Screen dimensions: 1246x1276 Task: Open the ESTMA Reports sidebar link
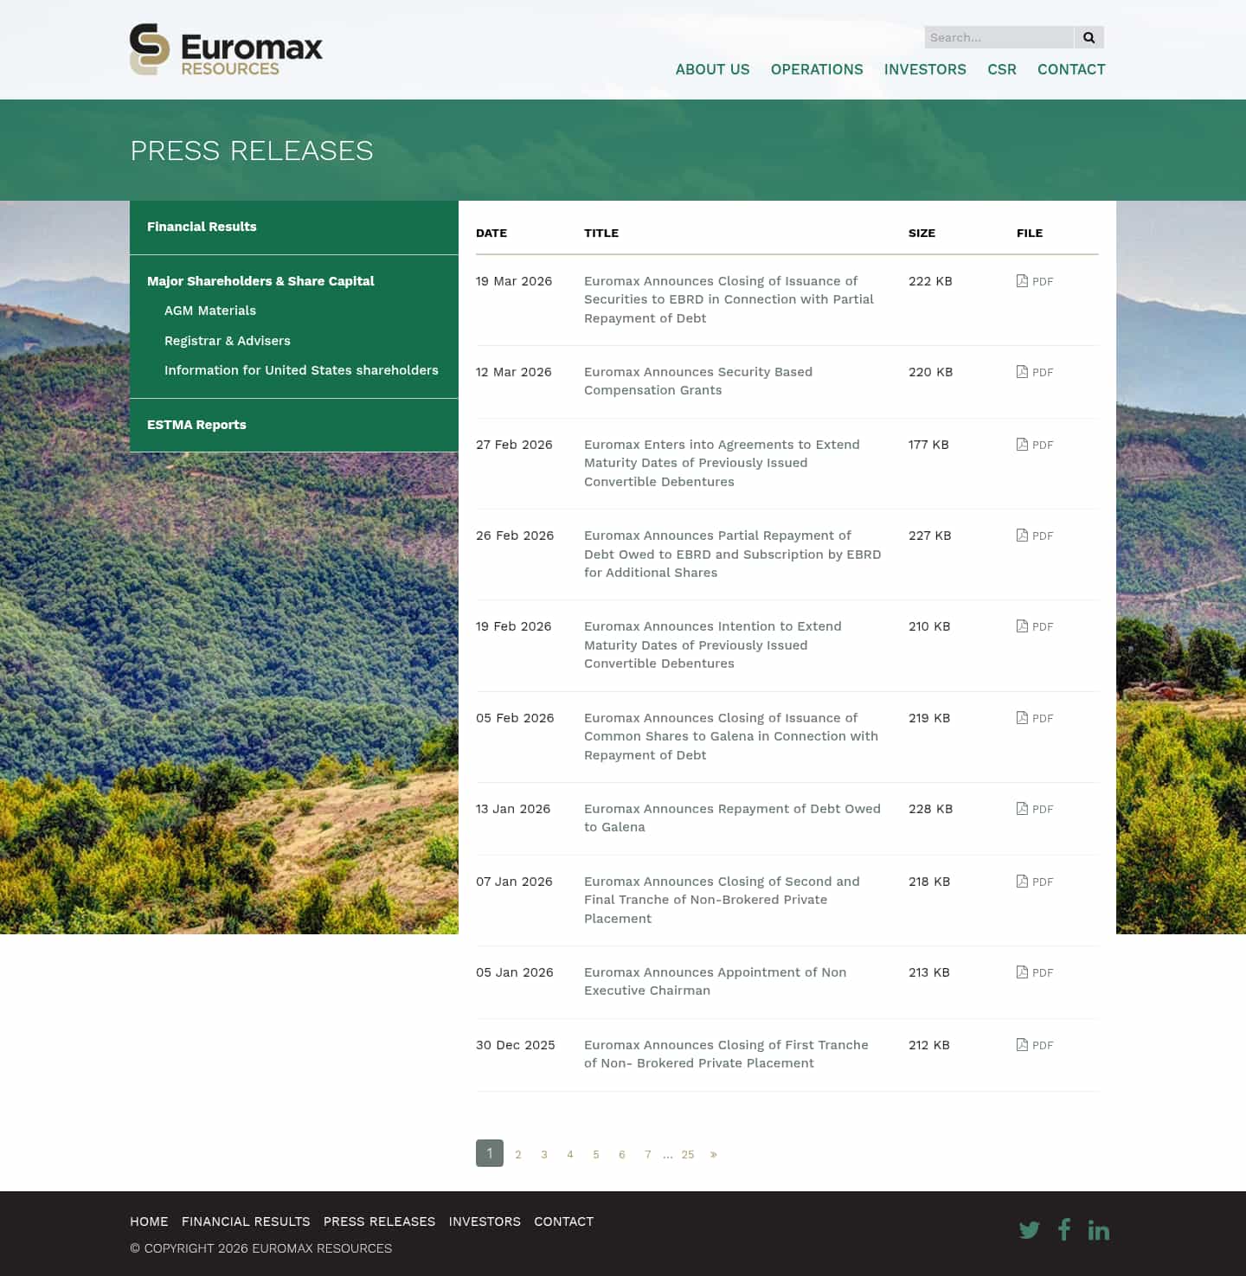coord(196,425)
